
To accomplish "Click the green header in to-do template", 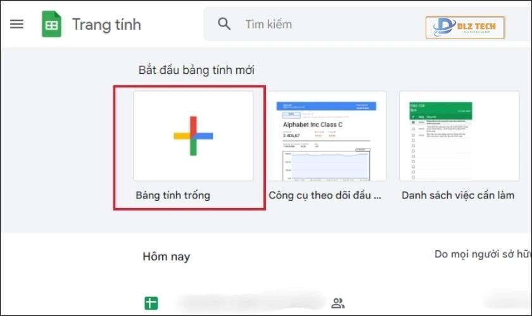I will coord(441,107).
